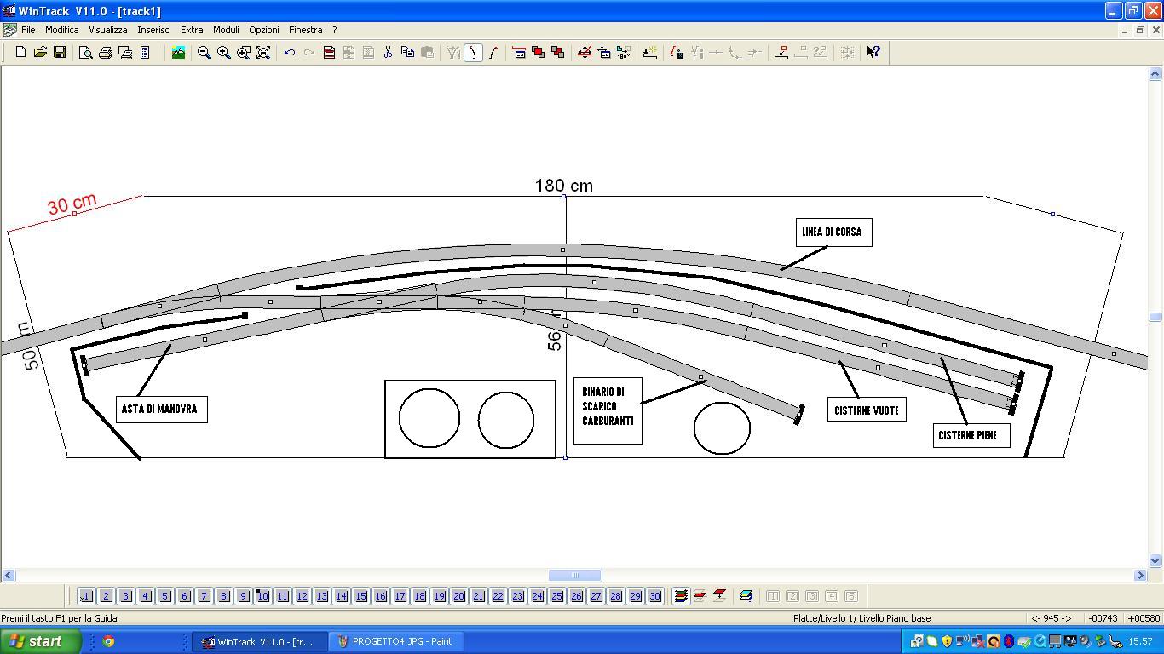Switch to layer 30
The image size is (1164, 654).
[654, 596]
